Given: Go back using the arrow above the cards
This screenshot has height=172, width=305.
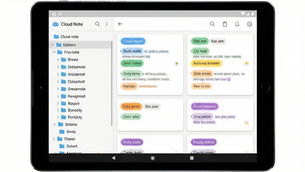Looking at the screenshot, I should pyautogui.click(x=120, y=24).
